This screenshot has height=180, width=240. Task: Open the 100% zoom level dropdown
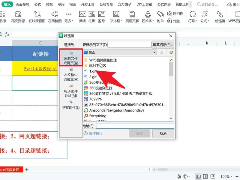226,176
